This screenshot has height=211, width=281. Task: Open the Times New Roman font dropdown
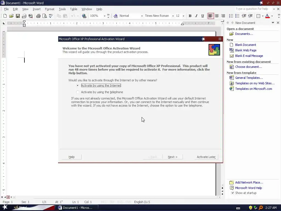173,16
